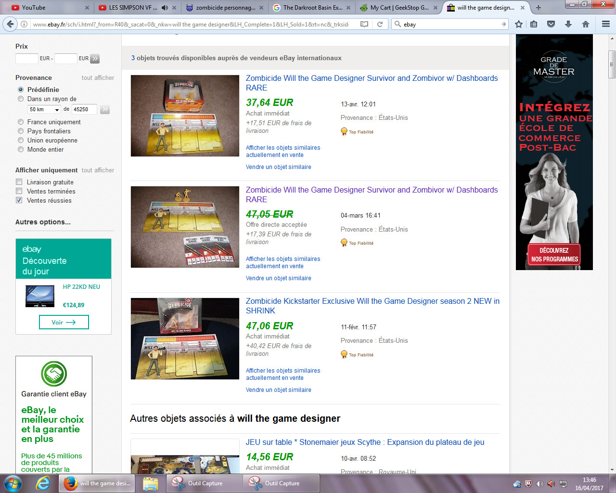
Task: Launch Internet Explorer from taskbar
Action: point(43,483)
